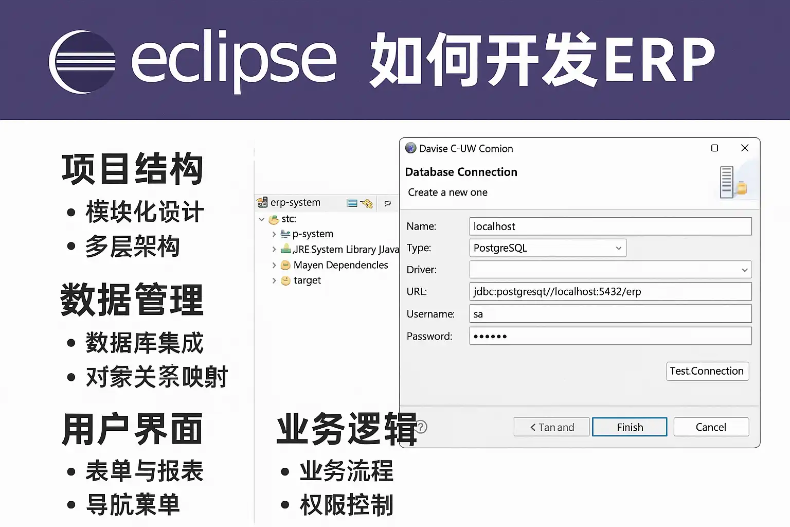Select the stc: tree item label

pyautogui.click(x=289, y=219)
